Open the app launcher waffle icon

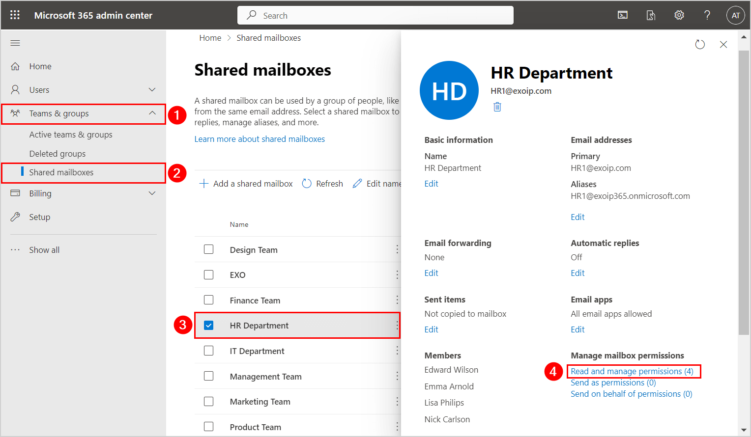click(x=15, y=15)
